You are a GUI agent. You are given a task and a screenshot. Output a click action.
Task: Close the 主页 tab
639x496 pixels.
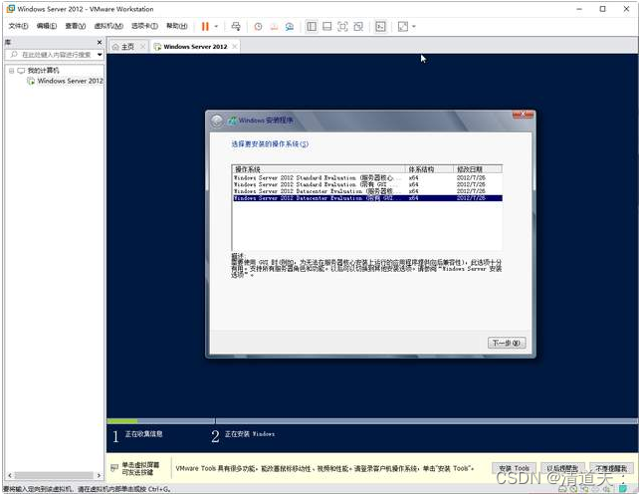point(142,47)
